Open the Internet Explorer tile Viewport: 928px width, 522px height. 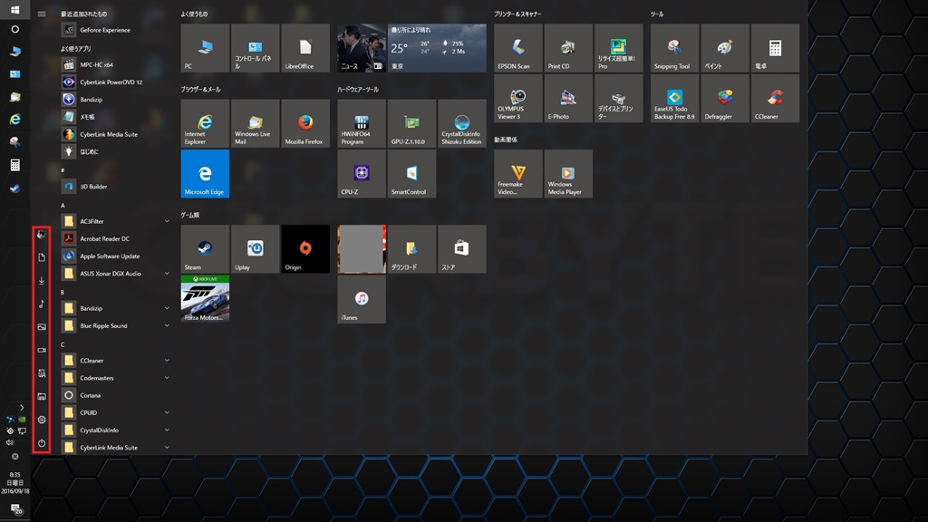[205, 123]
